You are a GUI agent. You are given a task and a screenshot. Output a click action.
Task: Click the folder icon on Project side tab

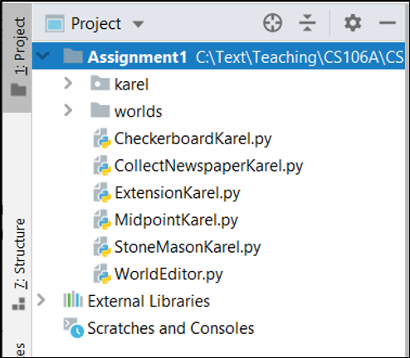point(18,89)
